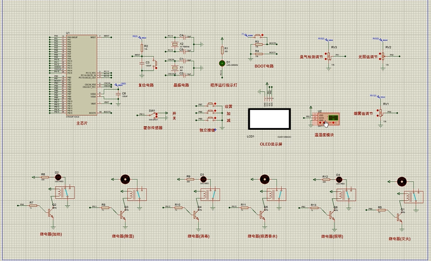Click the 主芯片 label
The image size is (431, 261).
click(82, 123)
